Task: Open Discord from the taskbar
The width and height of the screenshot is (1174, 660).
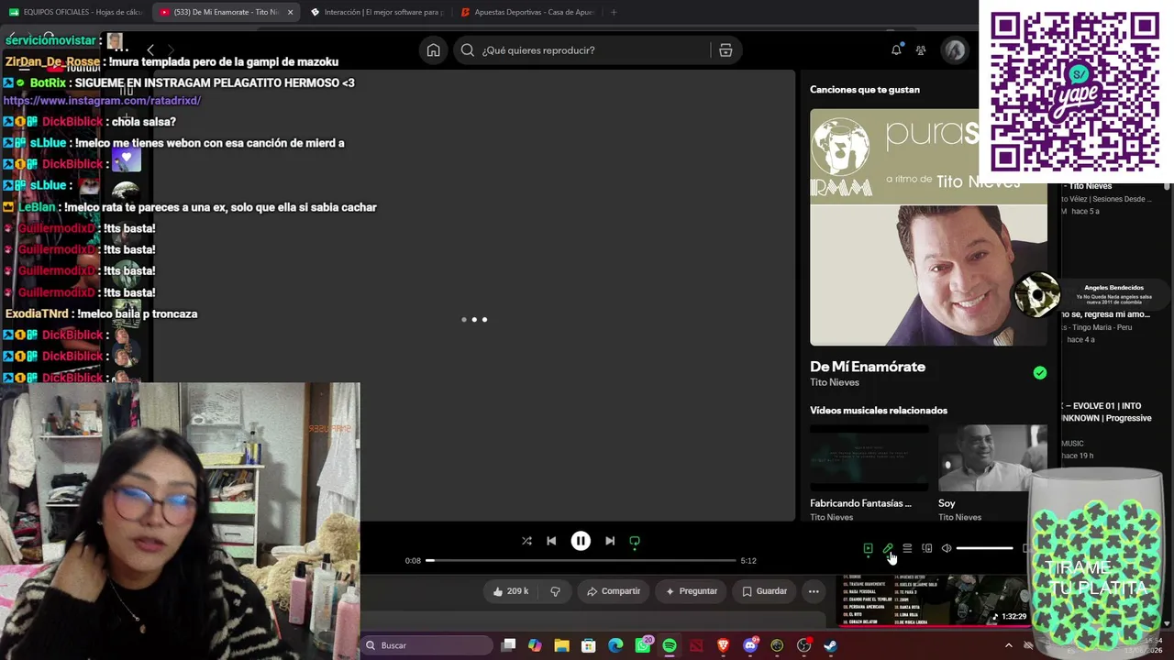Action: (x=750, y=645)
